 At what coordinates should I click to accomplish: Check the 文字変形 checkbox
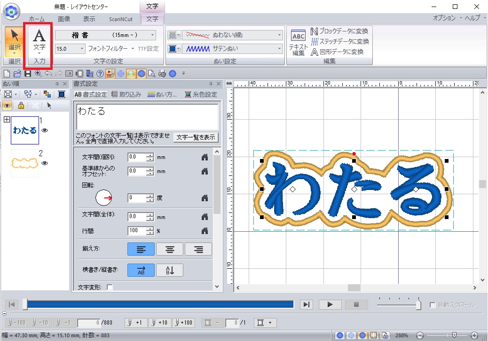pyautogui.click(x=110, y=287)
